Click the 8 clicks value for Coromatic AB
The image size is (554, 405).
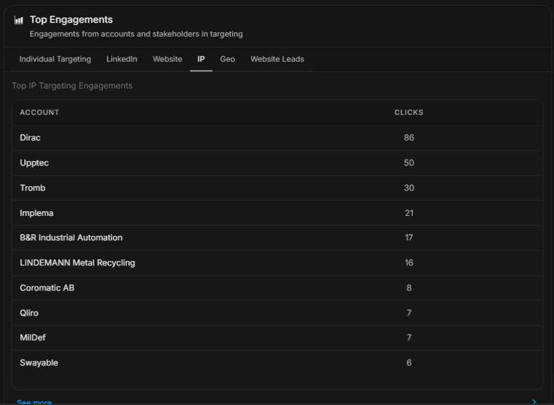coord(409,288)
